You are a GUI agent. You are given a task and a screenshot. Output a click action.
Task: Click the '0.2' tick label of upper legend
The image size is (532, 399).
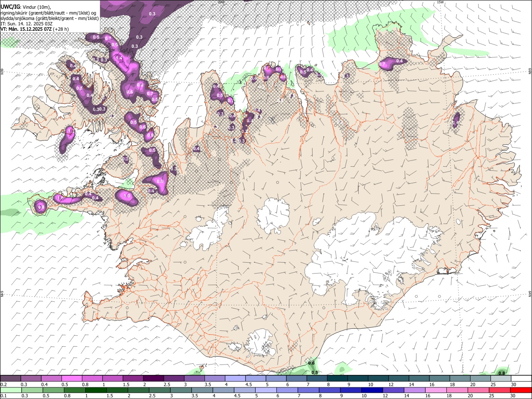pos(3,384)
